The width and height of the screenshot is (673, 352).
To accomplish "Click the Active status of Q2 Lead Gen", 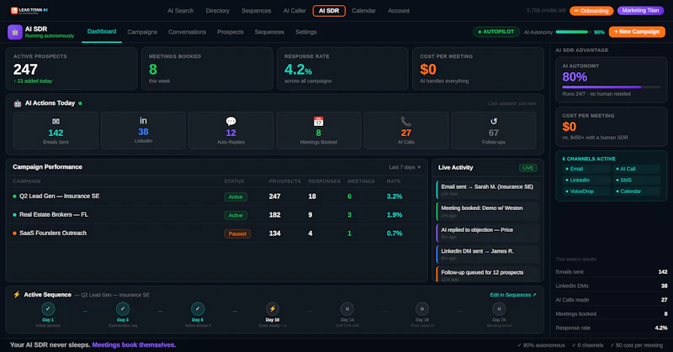I will [x=236, y=197].
